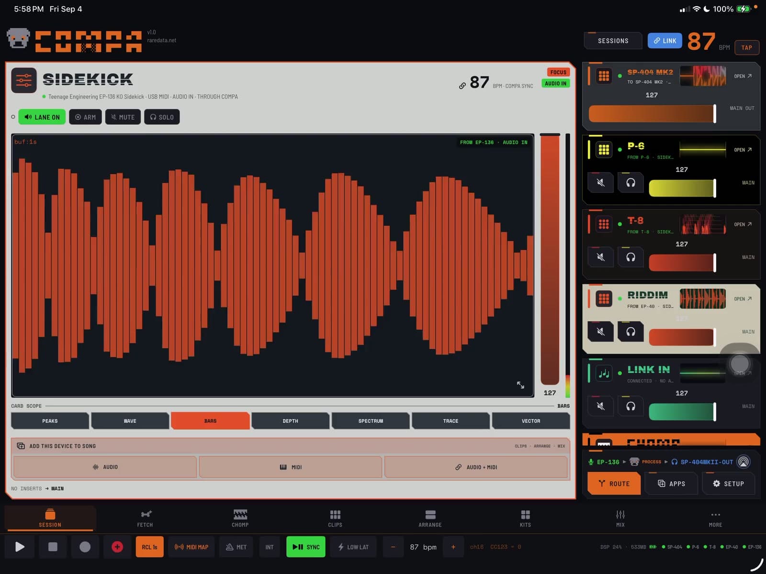The width and height of the screenshot is (766, 574).
Task: Click the output broadcast icon after SP-404MKII-OUT
Action: 743,462
